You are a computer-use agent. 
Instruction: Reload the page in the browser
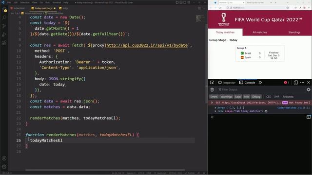tap(220, 8)
